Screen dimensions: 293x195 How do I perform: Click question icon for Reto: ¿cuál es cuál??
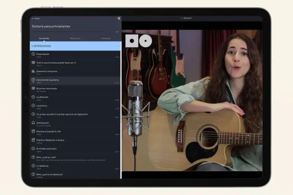(33, 157)
